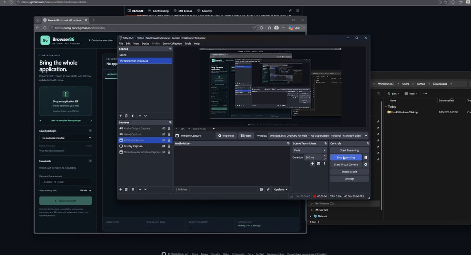Show Audio Output Capture source
The image size is (471, 255).
tap(164, 128)
